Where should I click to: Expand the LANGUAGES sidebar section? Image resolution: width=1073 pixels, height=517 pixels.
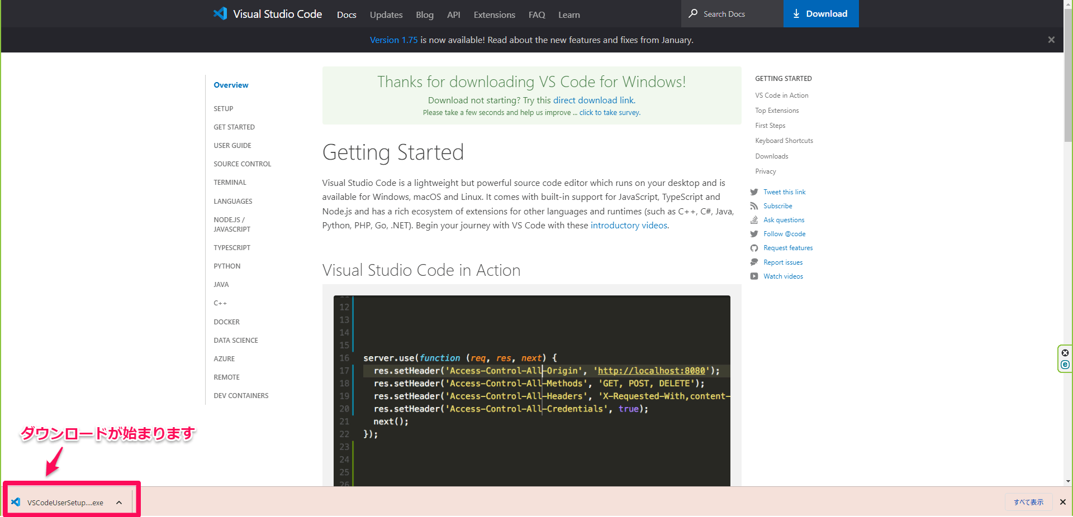(233, 202)
